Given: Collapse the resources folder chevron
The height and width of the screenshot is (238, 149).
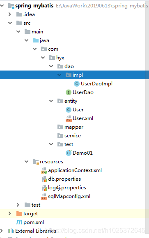Looking at the screenshot, I should click(26, 162).
